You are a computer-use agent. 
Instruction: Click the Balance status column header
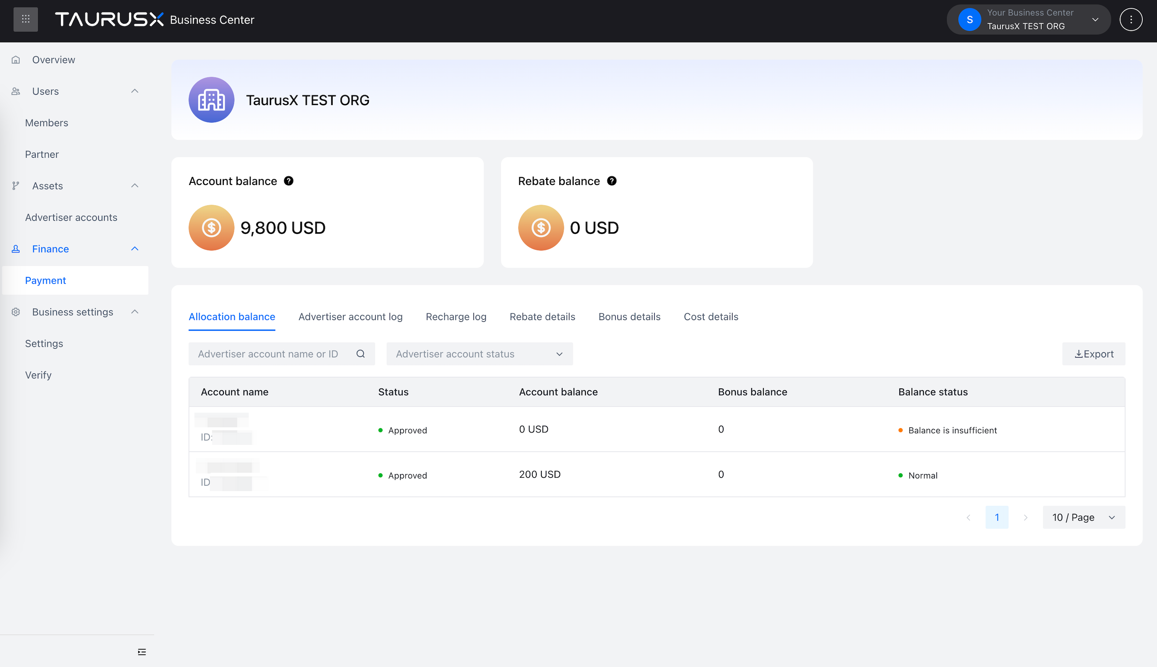click(933, 392)
